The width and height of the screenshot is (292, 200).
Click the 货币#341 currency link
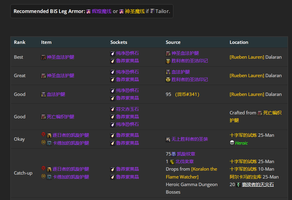pos(187,94)
